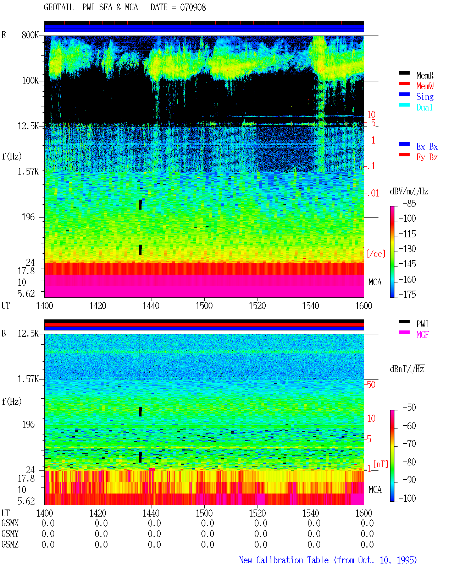This screenshot has width=454, height=566.
Task: Click the 'f(Hz)' axis label of the B panel
Action: (x=12, y=401)
